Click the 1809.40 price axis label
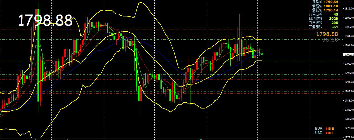Image resolution: width=354 pixels, height=140 pixels. tap(350, 18)
